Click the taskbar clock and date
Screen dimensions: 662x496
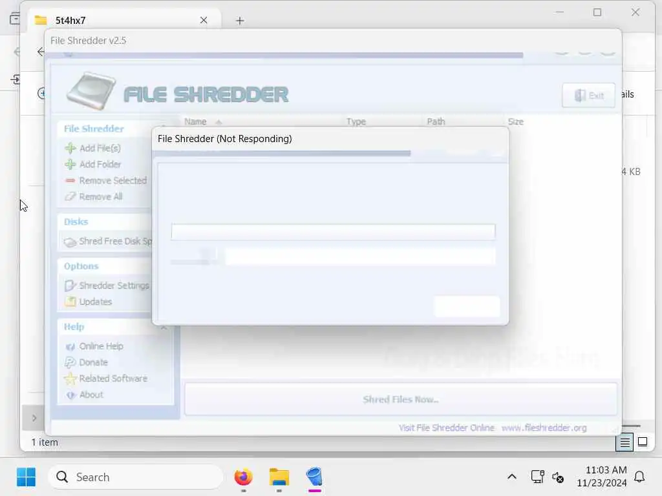(x=602, y=477)
